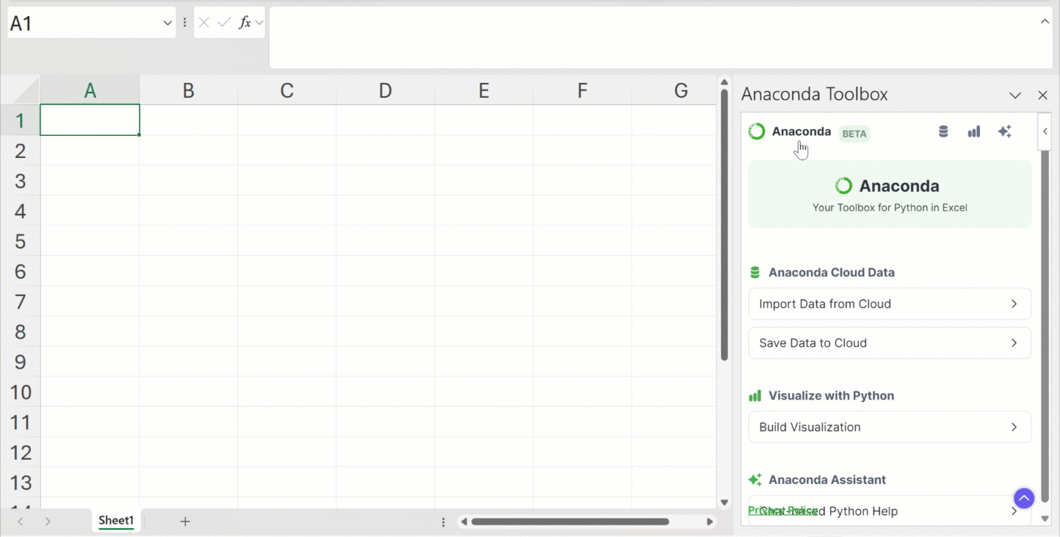Select cell A1
The height and width of the screenshot is (537, 1060).
(90, 120)
